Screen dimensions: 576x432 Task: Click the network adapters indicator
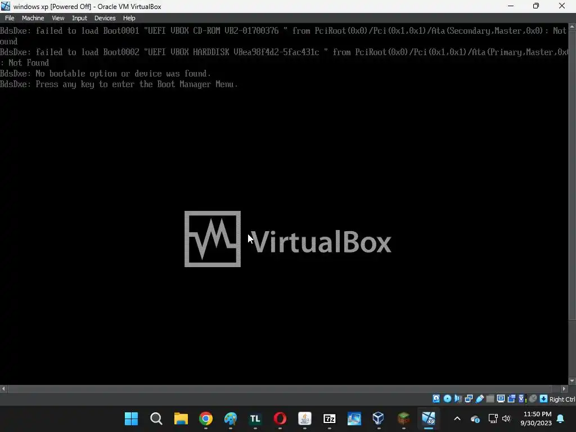click(469, 399)
